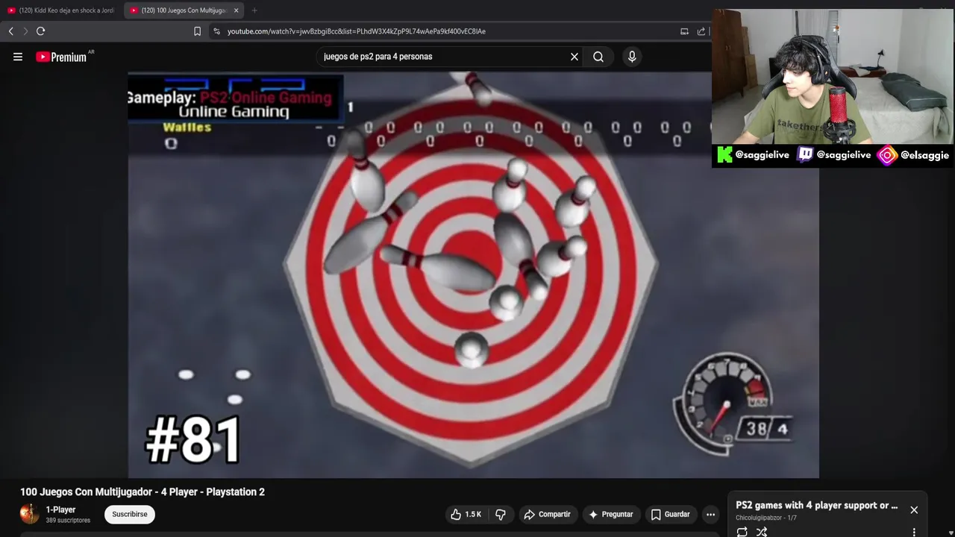Switch to Kidd Keo deja en shock tab
Image resolution: width=955 pixels, height=537 pixels.
61,10
